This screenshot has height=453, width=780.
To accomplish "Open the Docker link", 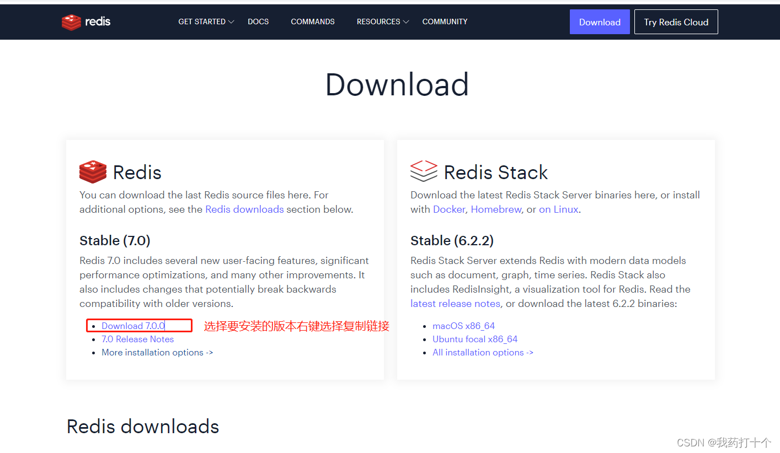I will [449, 209].
